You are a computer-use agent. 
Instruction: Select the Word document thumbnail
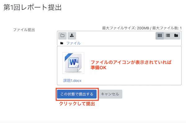[73, 63]
